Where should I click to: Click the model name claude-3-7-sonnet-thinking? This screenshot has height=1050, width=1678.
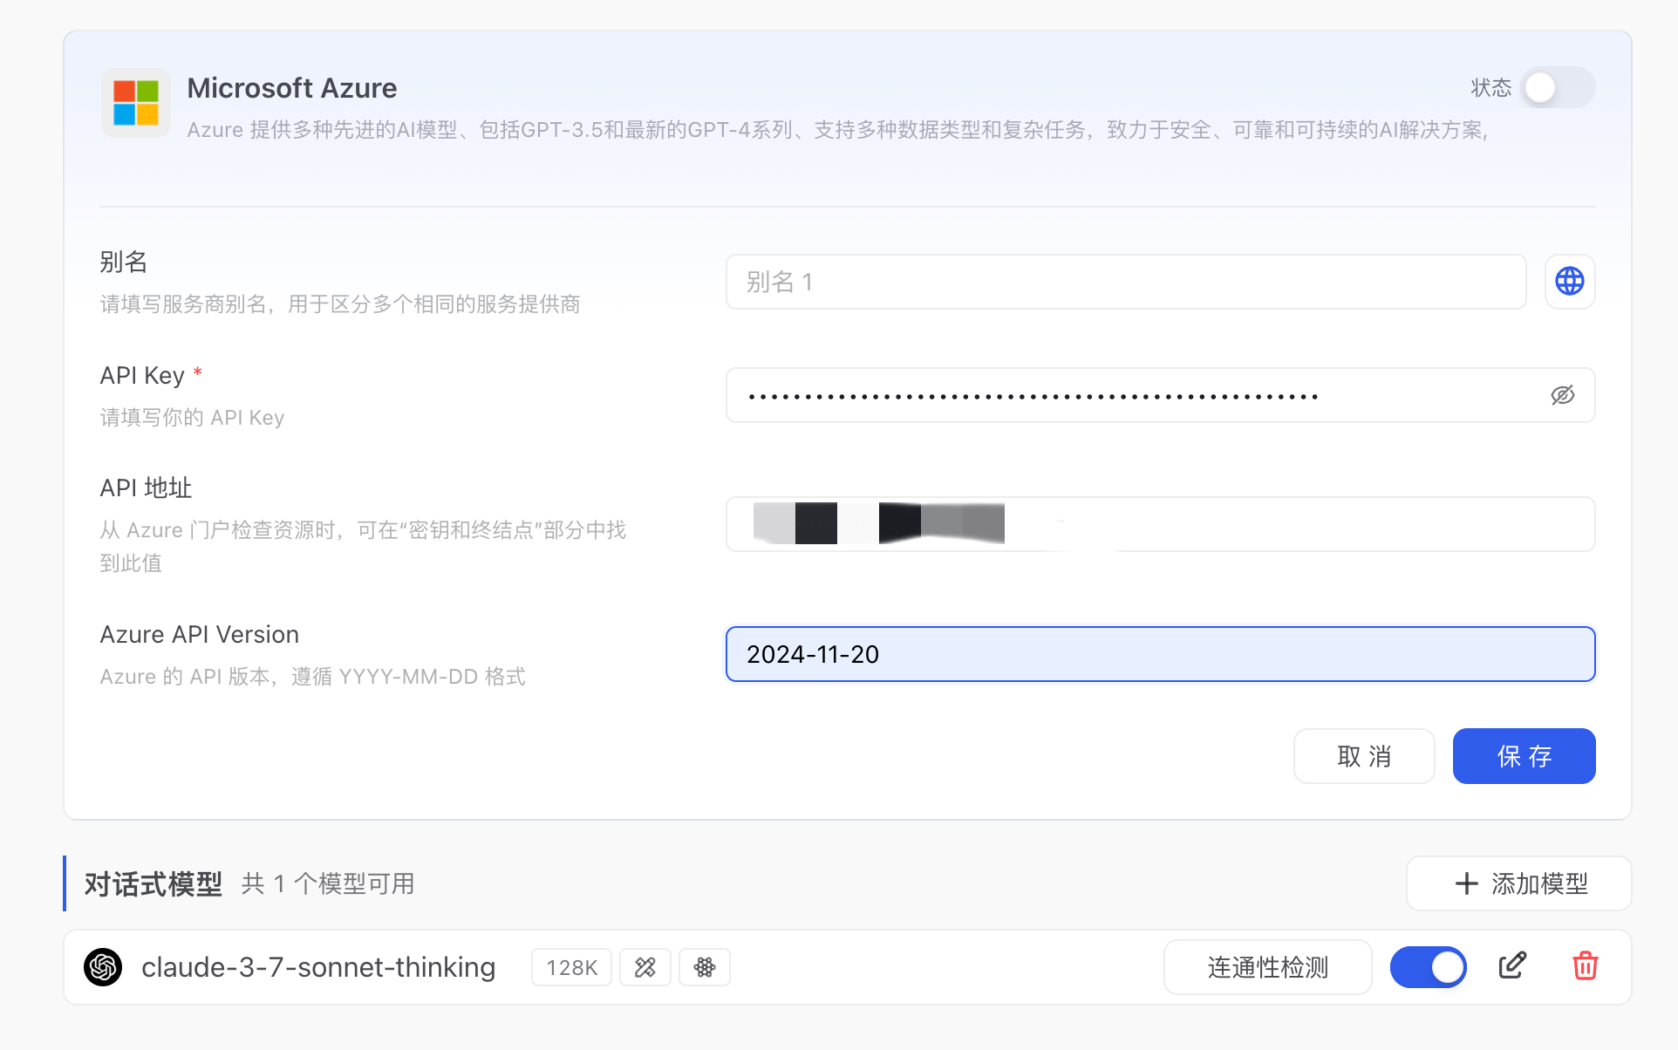[x=318, y=967]
